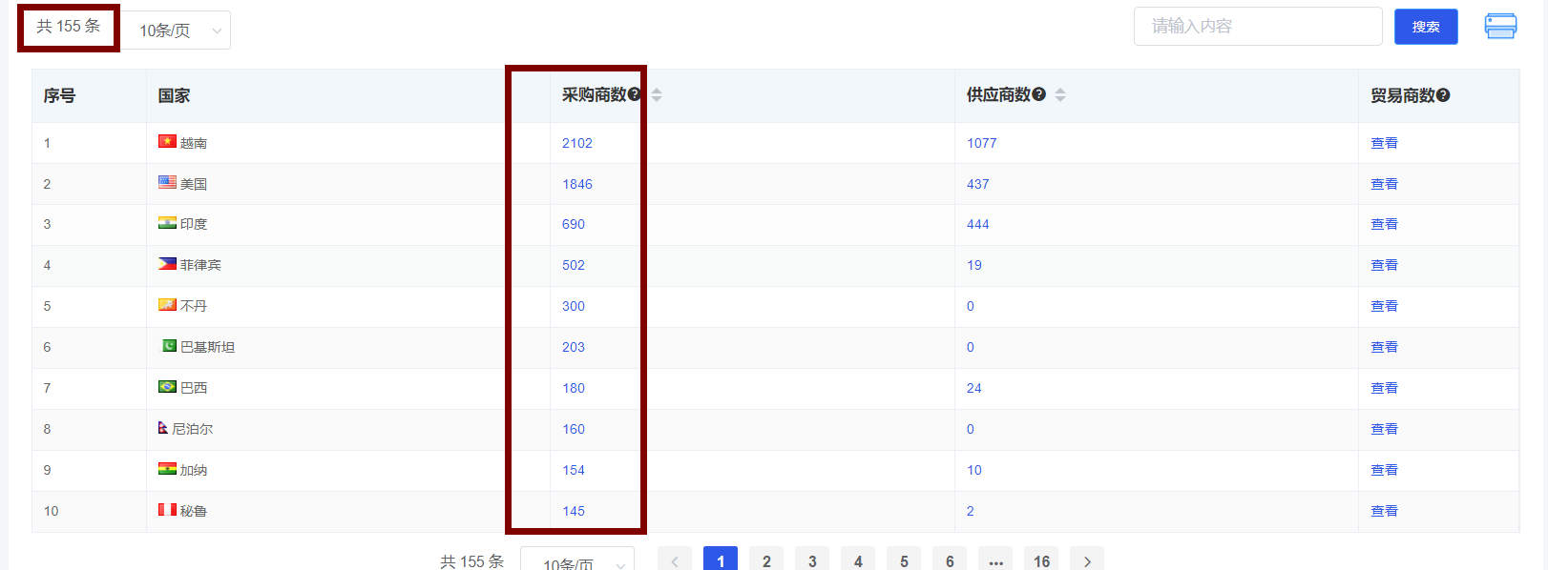Click the blue card icon beside search
This screenshot has height=570, width=1548.
[1500, 27]
